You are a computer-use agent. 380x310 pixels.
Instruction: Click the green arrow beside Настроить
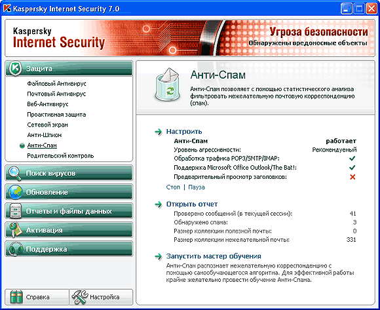159,132
